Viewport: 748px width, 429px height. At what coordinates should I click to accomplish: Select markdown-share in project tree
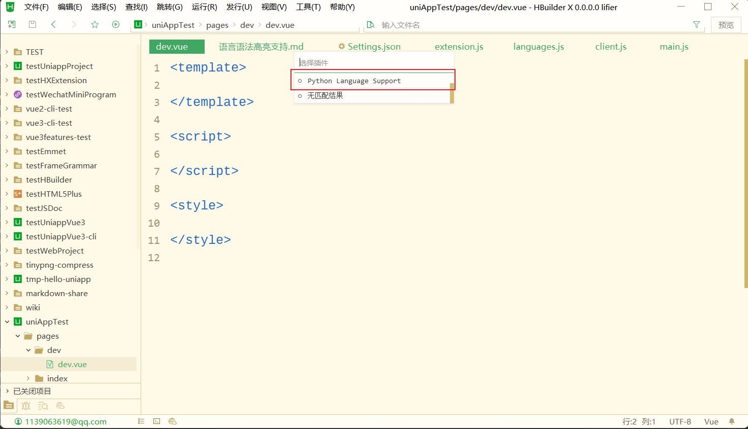[x=57, y=293]
